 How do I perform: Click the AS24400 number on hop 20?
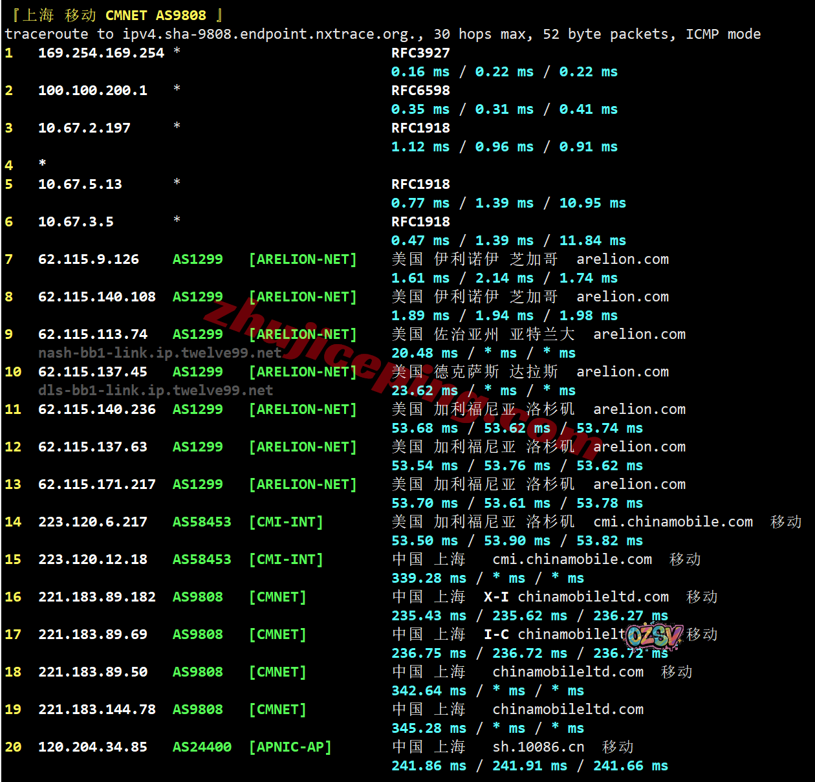tap(201, 747)
